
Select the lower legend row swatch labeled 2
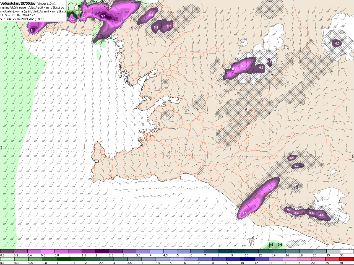[x=92, y=259]
